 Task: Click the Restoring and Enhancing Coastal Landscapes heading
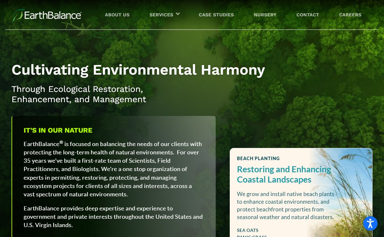[x=284, y=174]
